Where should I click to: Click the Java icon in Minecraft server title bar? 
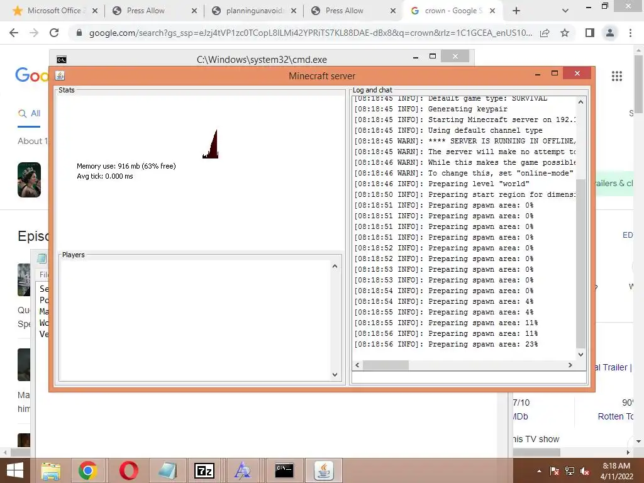click(60, 75)
